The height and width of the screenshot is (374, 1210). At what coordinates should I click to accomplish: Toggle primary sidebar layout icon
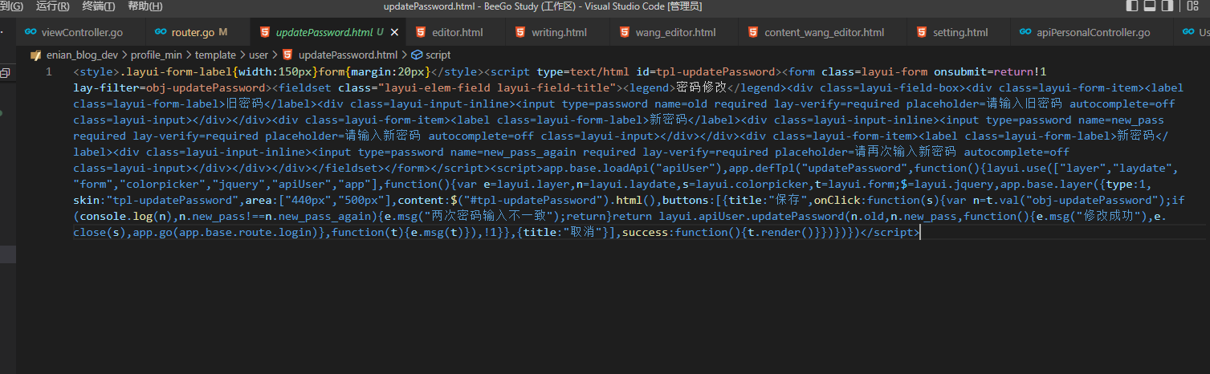[1132, 6]
